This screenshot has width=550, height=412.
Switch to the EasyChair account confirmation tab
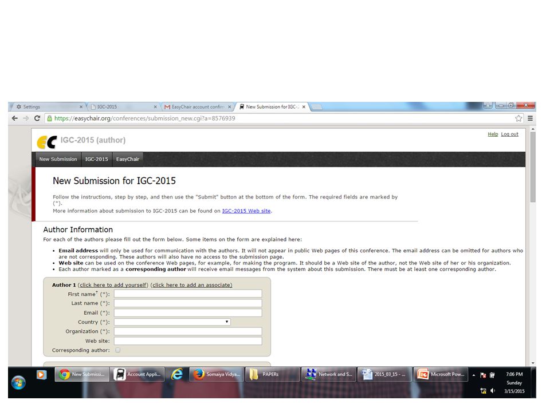(x=197, y=107)
